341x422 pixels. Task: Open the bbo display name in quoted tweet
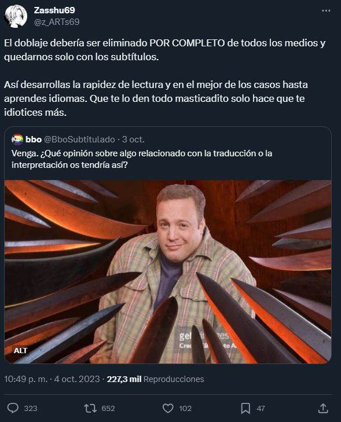[x=34, y=140]
